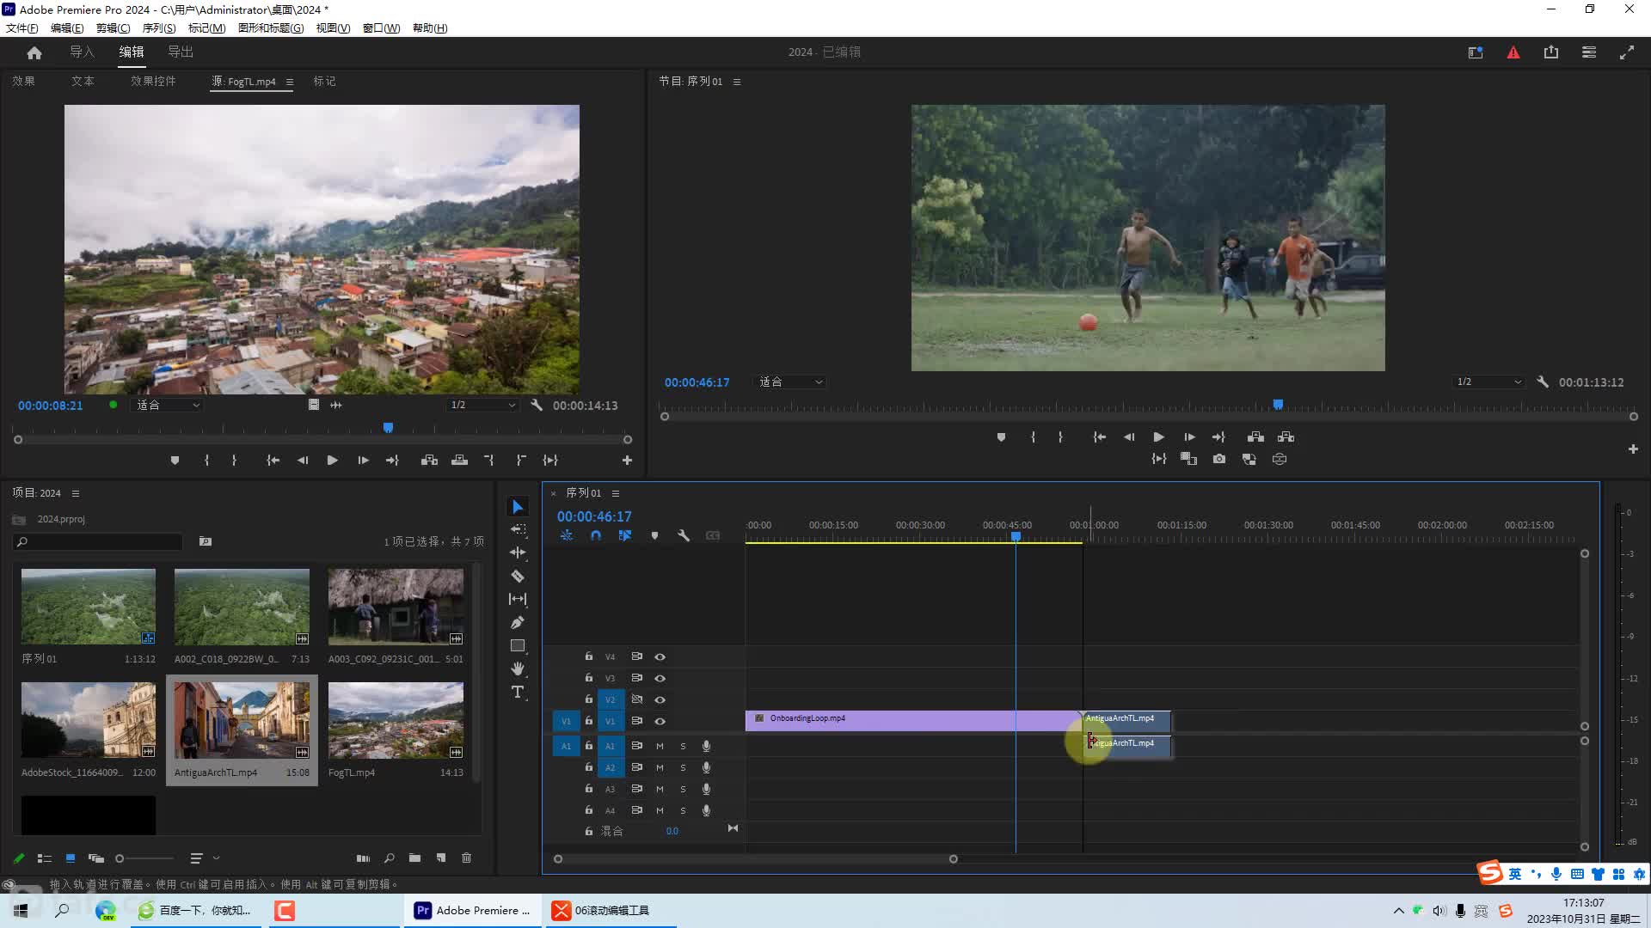
Task: Toggle V1 track output eye
Action: point(660,721)
